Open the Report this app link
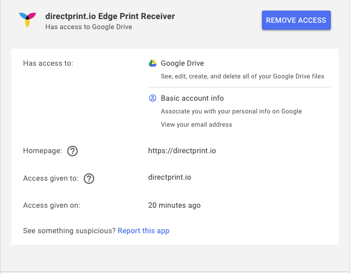The height and width of the screenshot is (274, 351). [x=144, y=231]
